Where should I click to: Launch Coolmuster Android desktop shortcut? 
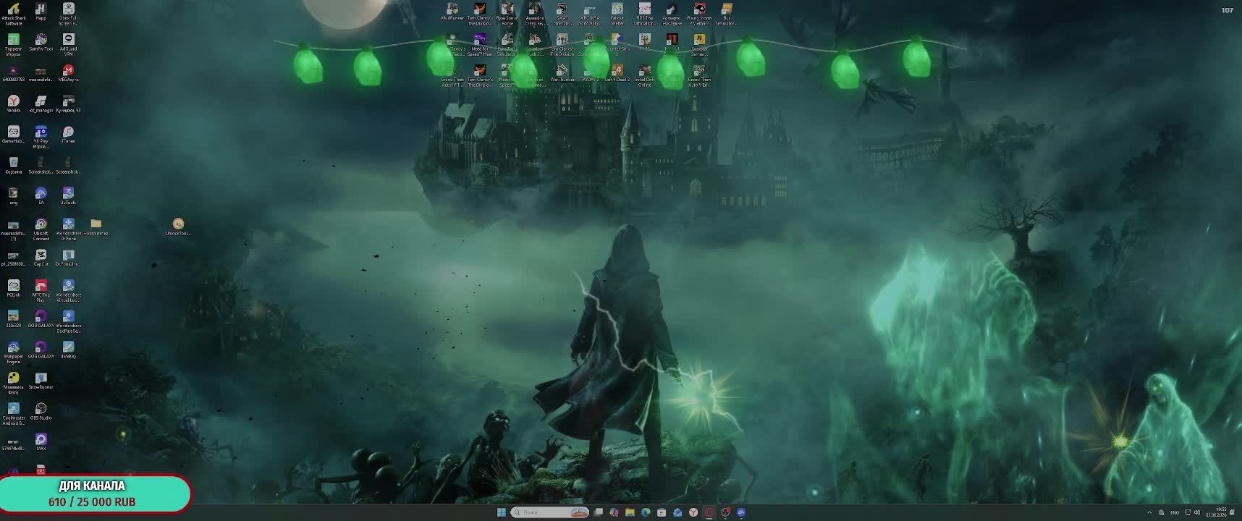pos(14,414)
